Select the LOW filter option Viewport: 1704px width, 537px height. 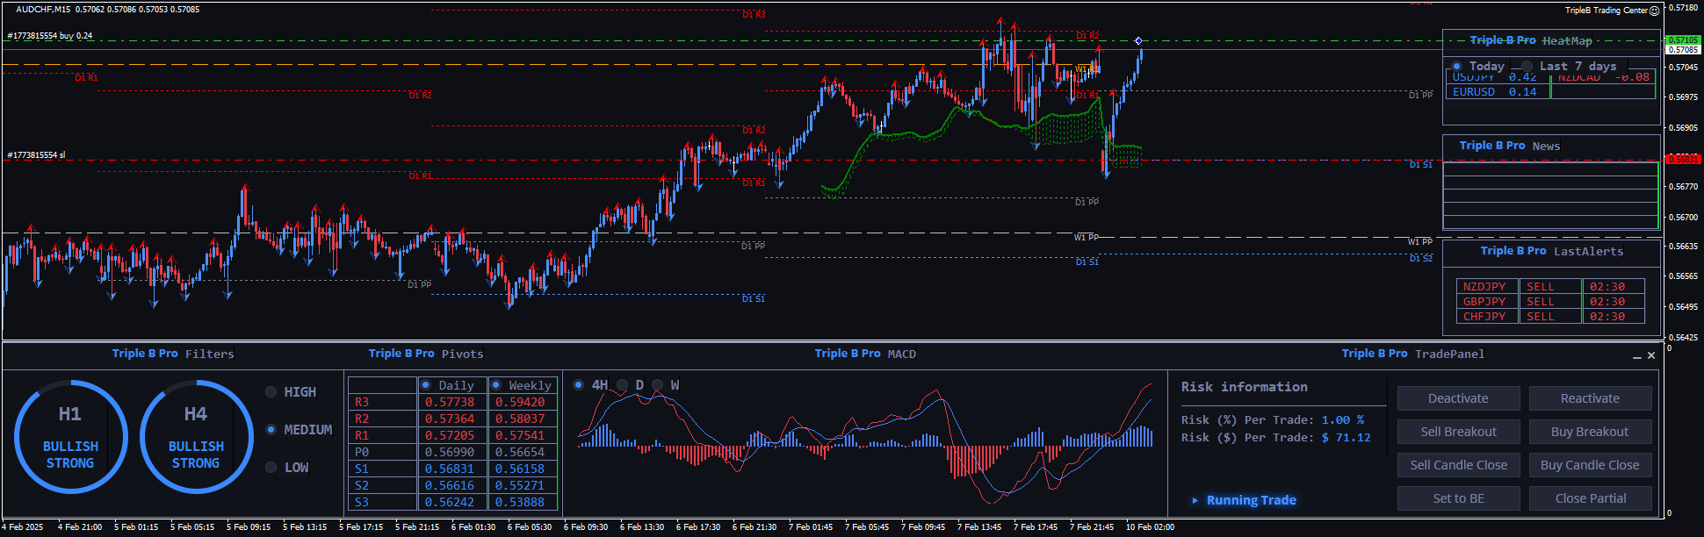(271, 468)
